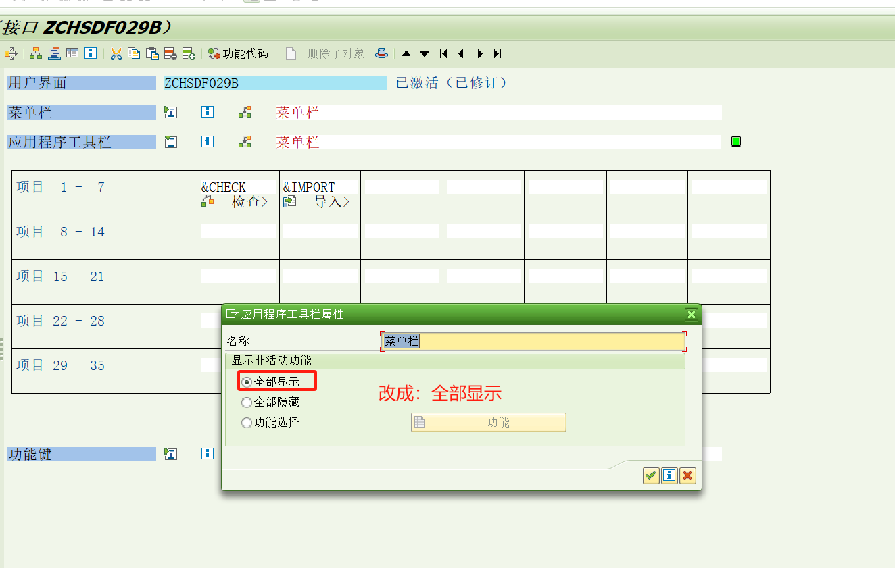
Task: Click the scissors cut icon
Action: [116, 53]
